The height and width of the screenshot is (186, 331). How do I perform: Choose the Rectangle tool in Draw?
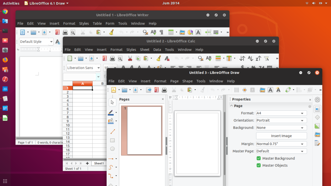point(112,140)
